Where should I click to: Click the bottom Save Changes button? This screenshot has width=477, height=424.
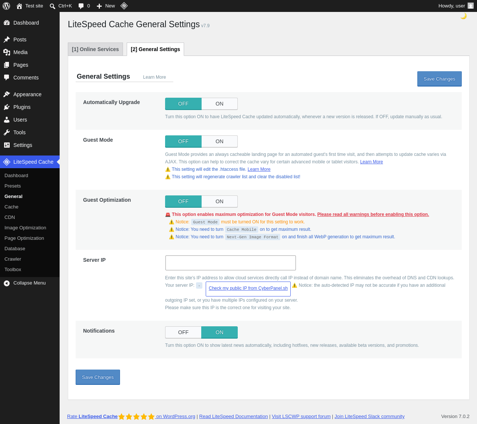[x=98, y=377]
